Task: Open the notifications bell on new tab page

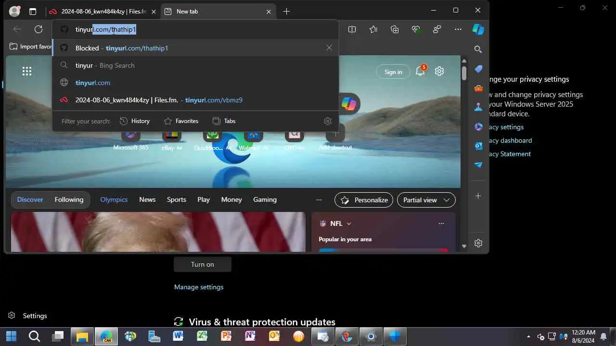Action: pyautogui.click(x=420, y=71)
